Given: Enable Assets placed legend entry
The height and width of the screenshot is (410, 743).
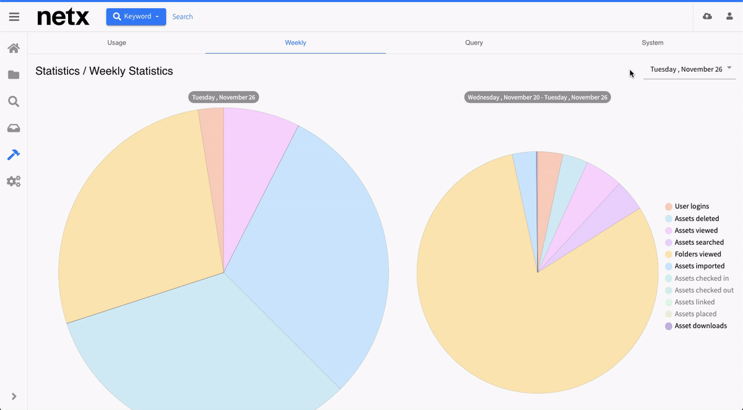Looking at the screenshot, I should pyautogui.click(x=690, y=314).
